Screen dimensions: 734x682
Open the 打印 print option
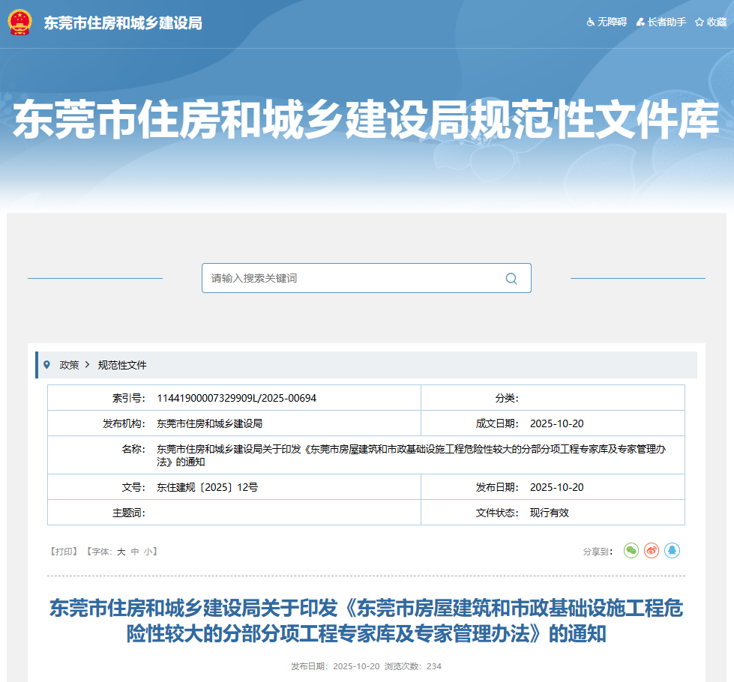(64, 550)
